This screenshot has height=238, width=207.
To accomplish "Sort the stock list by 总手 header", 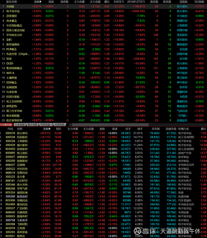I will click(128, 129).
